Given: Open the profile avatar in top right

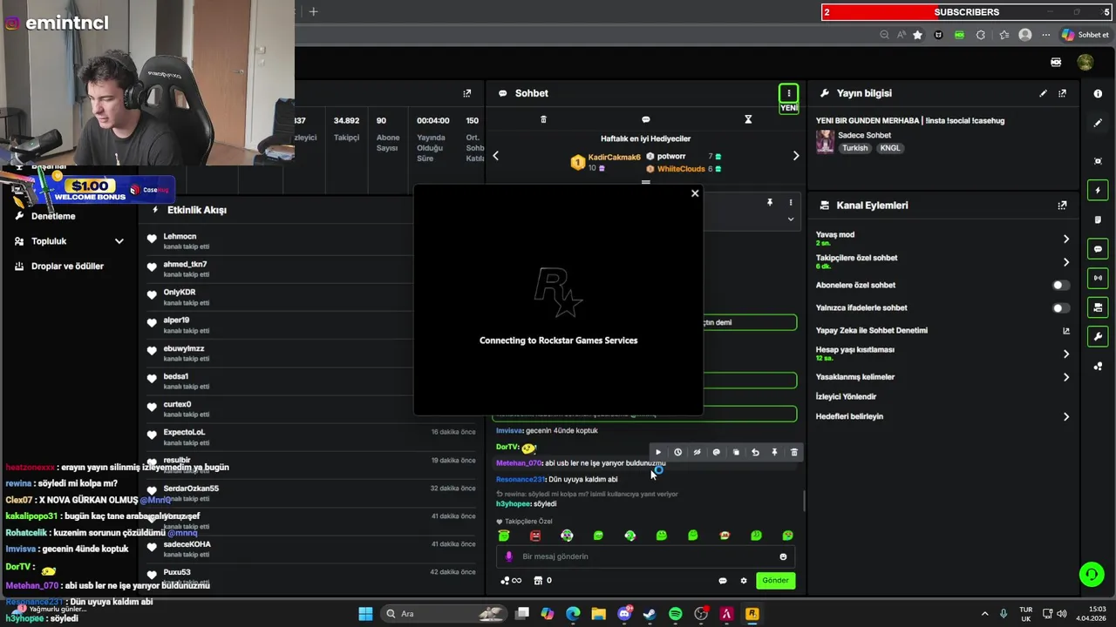Looking at the screenshot, I should pos(1085,62).
